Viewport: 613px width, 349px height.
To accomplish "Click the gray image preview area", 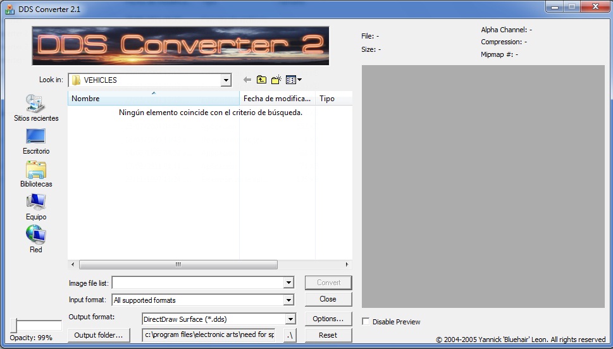I will point(483,187).
